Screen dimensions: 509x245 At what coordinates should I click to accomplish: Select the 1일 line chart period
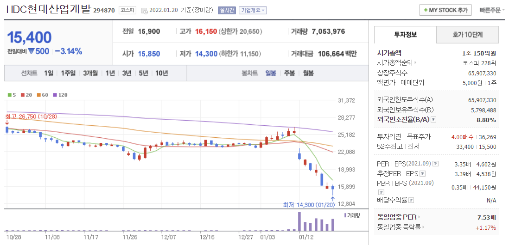point(48,73)
